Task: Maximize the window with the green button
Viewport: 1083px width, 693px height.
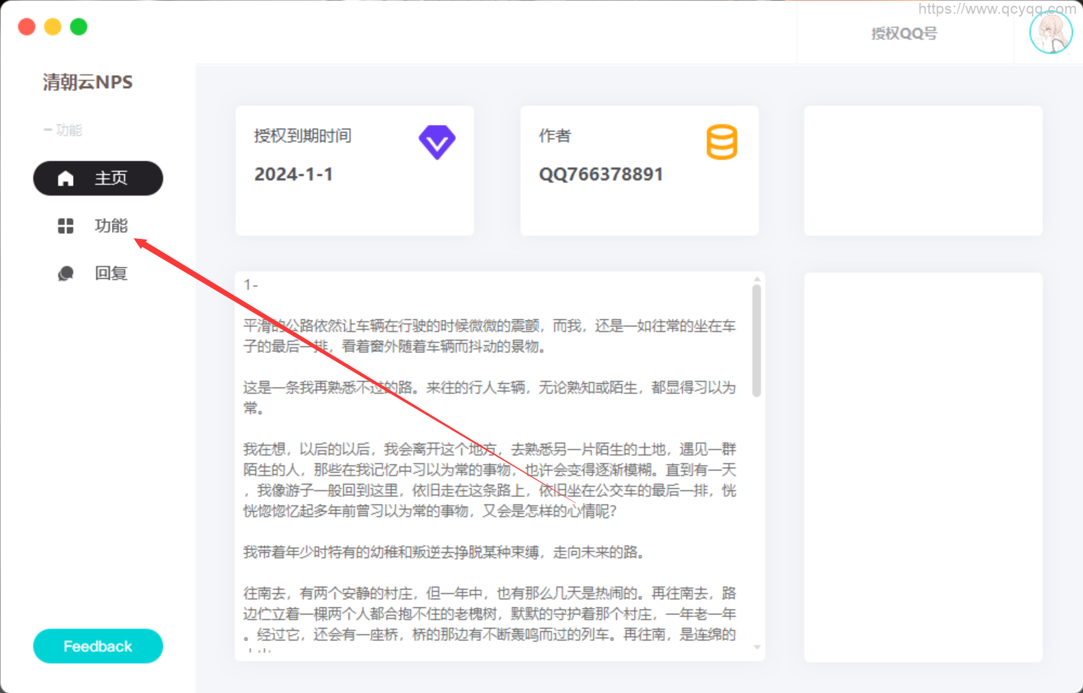Action: 79,27
